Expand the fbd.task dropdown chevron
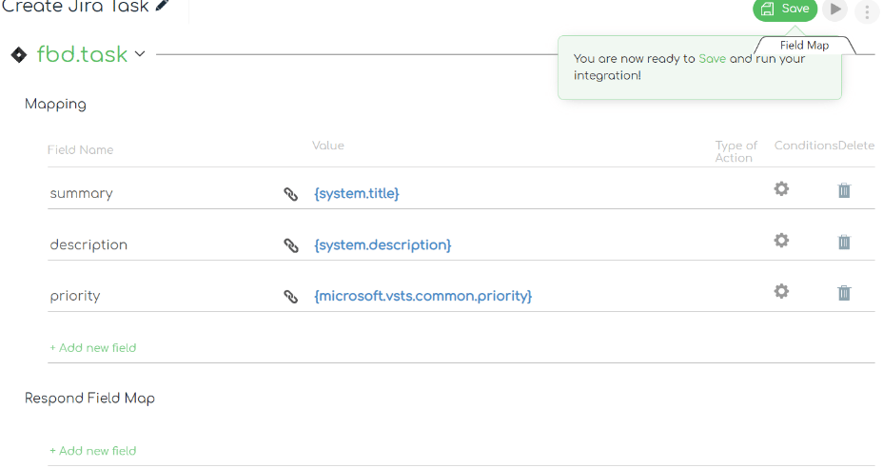 [x=140, y=54]
